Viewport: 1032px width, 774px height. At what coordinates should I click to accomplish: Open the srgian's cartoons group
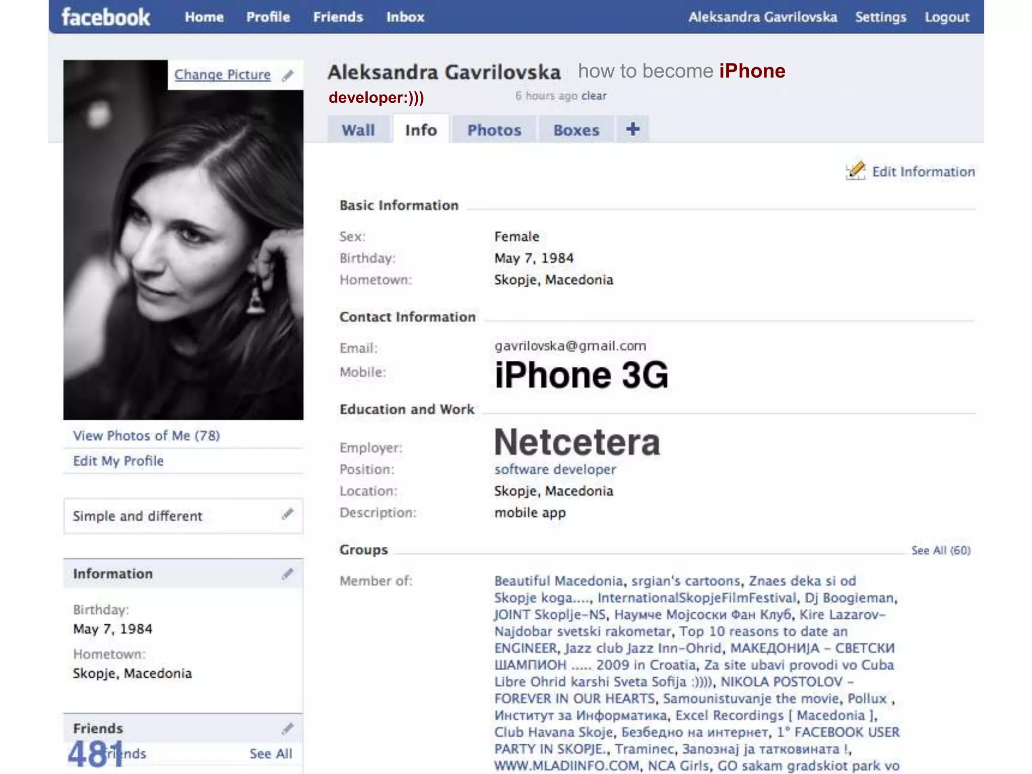686,580
